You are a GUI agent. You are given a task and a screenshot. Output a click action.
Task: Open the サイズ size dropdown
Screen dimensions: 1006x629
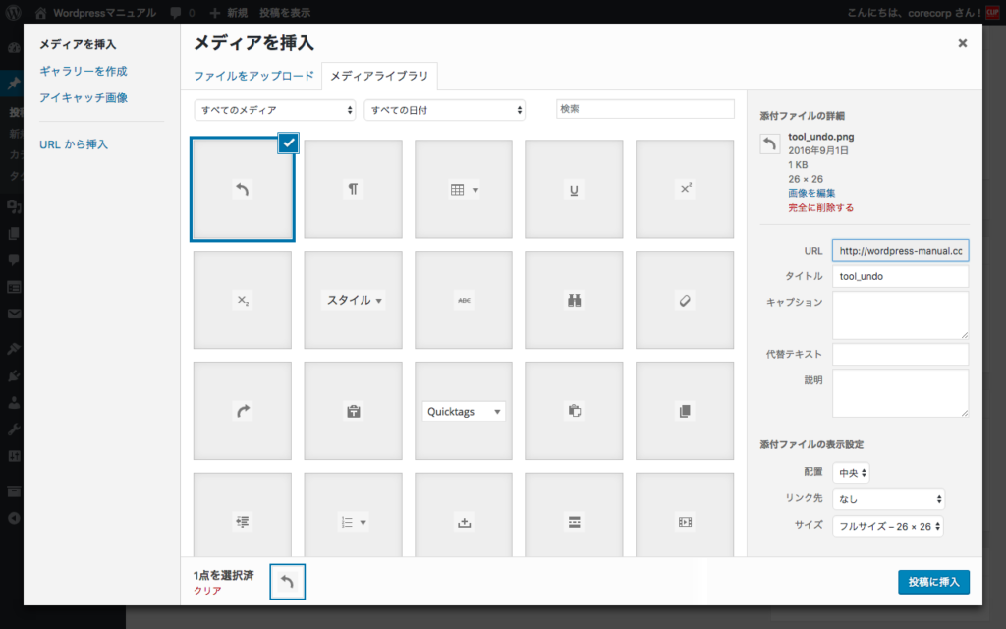point(888,526)
